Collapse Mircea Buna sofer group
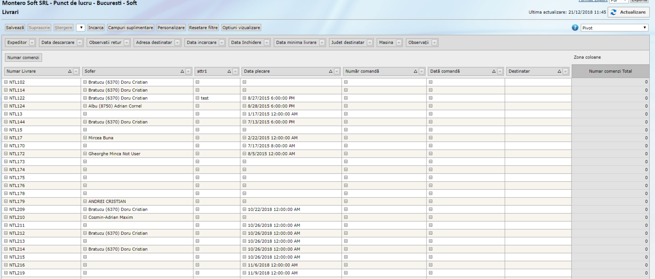Image resolution: width=655 pixels, height=279 pixels. [x=85, y=138]
